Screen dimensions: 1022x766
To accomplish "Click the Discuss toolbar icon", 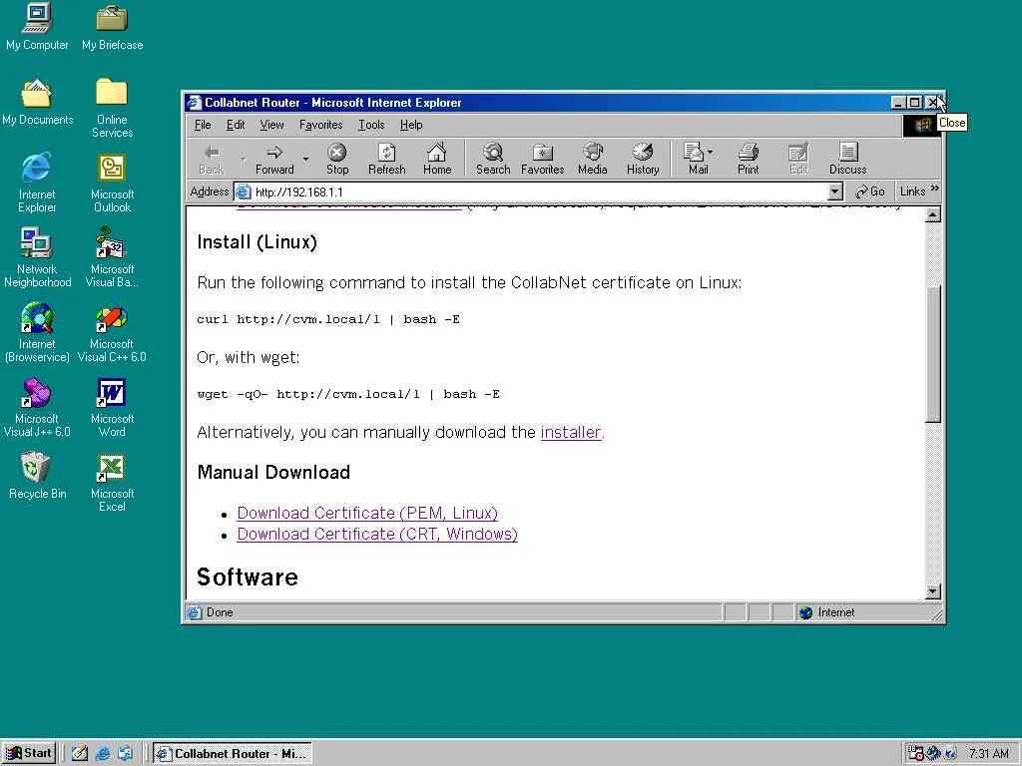I will pyautogui.click(x=847, y=159).
